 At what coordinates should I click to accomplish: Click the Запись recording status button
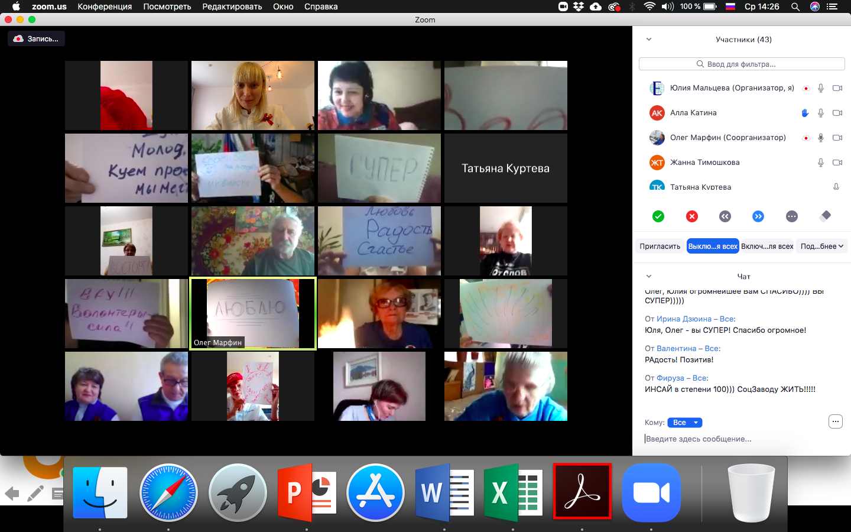[37, 38]
